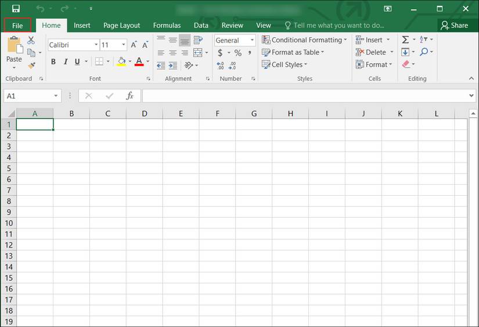This screenshot has height=327, width=479.
Task: Click the Paste clipboard icon
Action: (15, 45)
